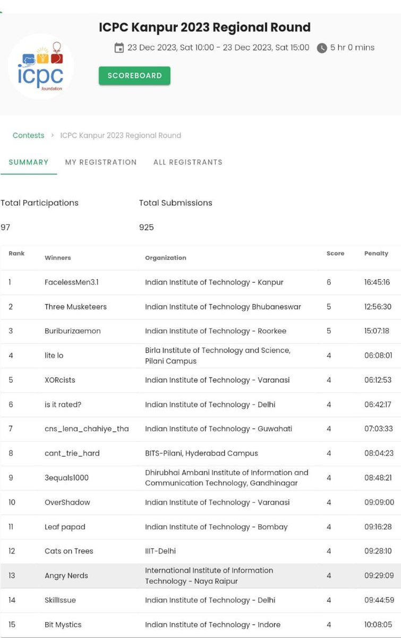Click Total Submissions label

(x=175, y=203)
